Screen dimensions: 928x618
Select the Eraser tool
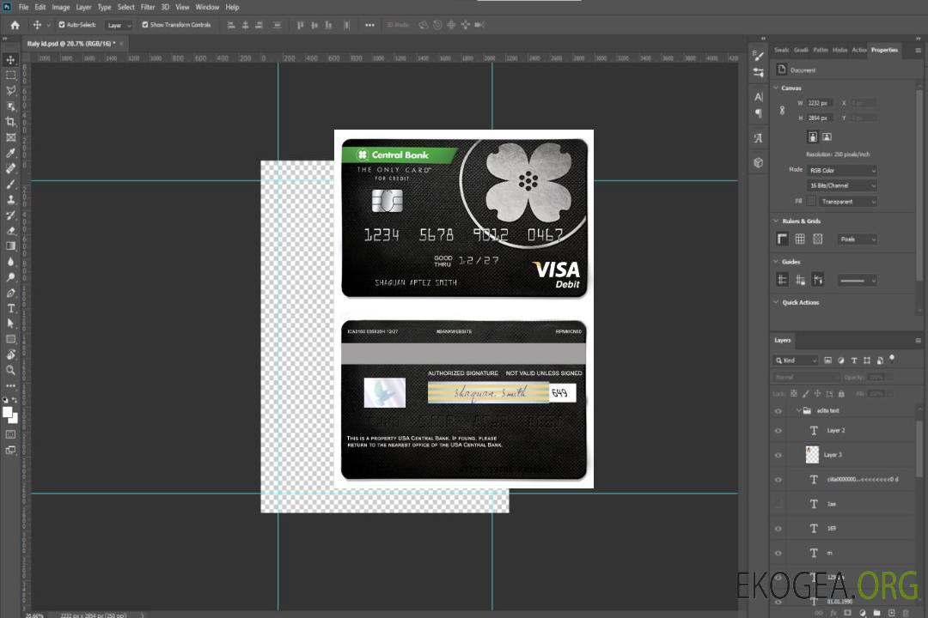[x=10, y=231]
